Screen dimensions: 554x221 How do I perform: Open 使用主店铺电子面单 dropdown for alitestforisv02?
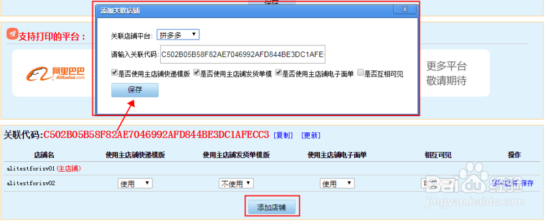pyautogui.click(x=337, y=183)
